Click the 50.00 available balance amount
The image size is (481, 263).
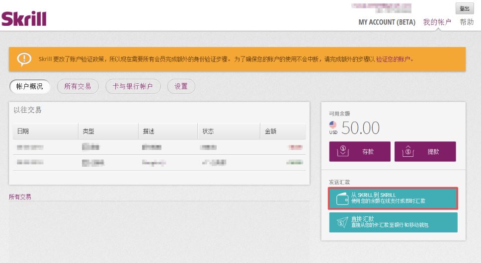click(x=360, y=128)
